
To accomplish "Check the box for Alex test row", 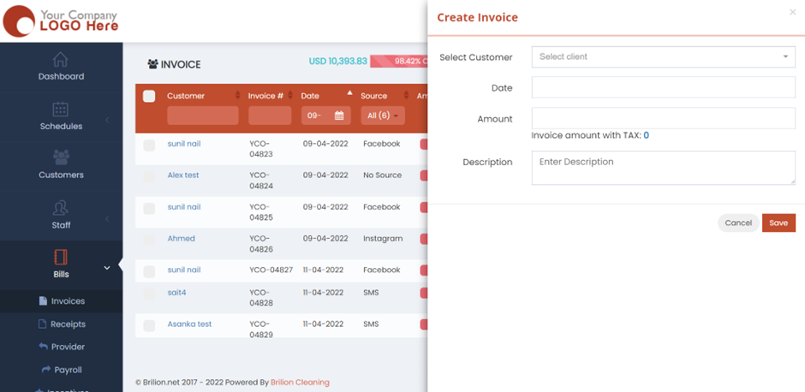I will [x=149, y=177].
